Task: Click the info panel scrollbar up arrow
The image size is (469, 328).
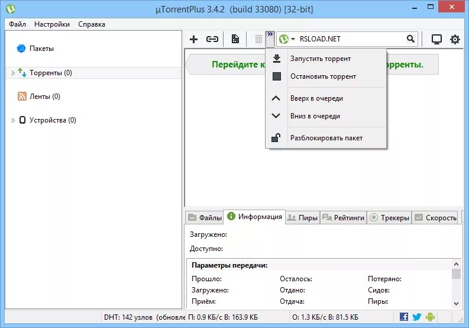Action: tap(456, 264)
